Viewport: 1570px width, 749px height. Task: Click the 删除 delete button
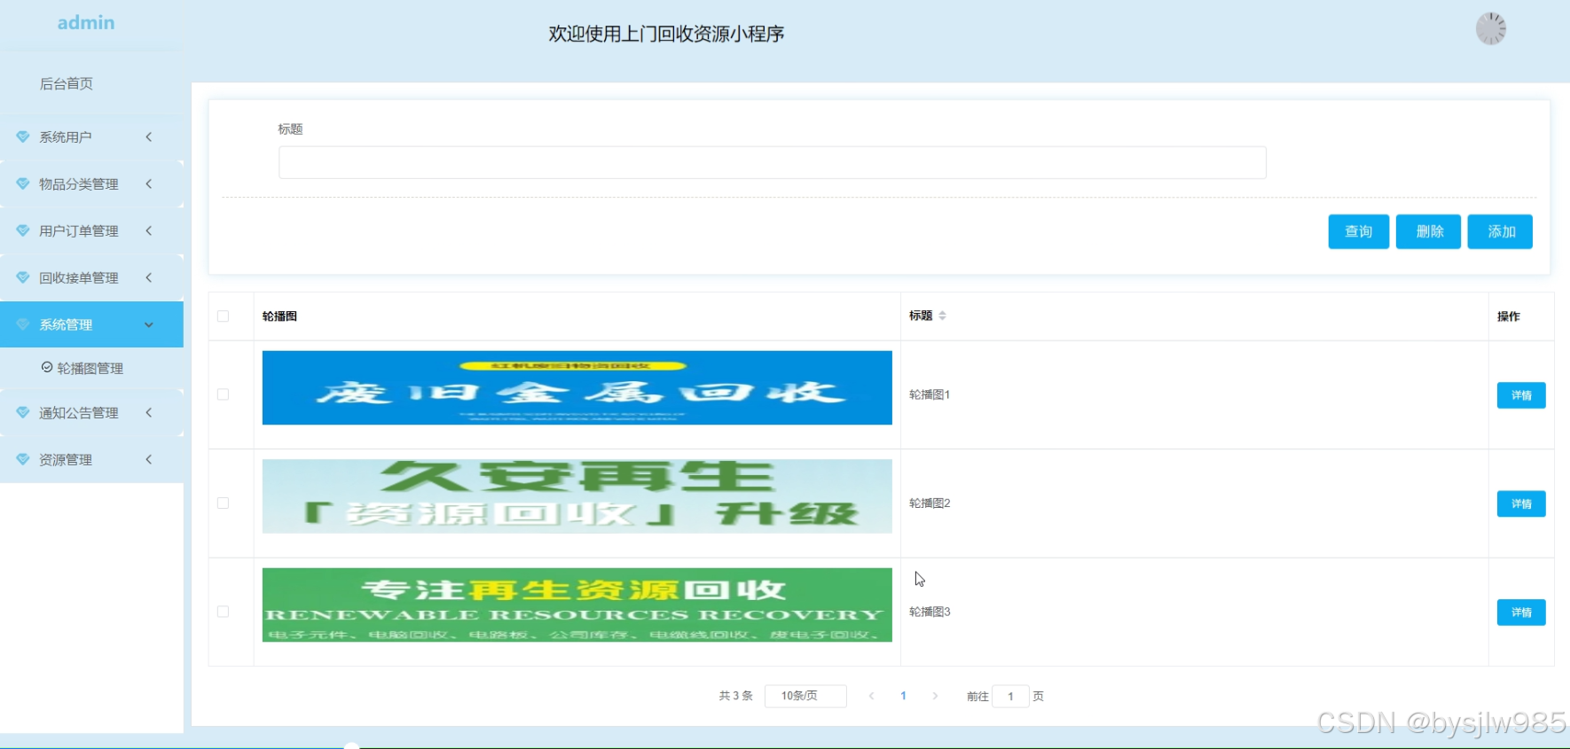pos(1428,231)
